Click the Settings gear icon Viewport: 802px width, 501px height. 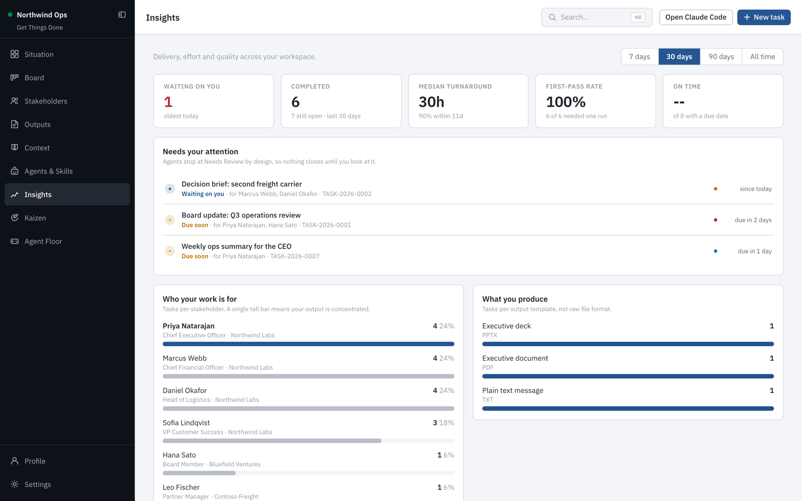[15, 484]
